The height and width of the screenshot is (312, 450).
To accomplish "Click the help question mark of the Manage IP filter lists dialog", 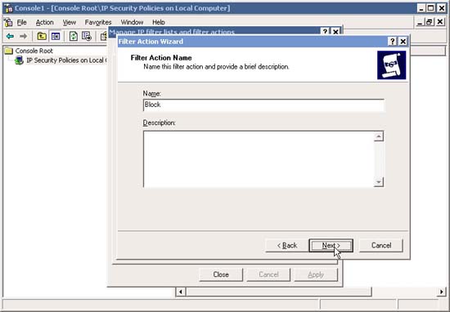I will (x=325, y=31).
